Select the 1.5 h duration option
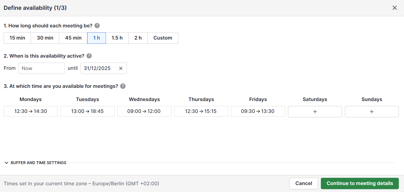The image size is (404, 192). coord(117,38)
